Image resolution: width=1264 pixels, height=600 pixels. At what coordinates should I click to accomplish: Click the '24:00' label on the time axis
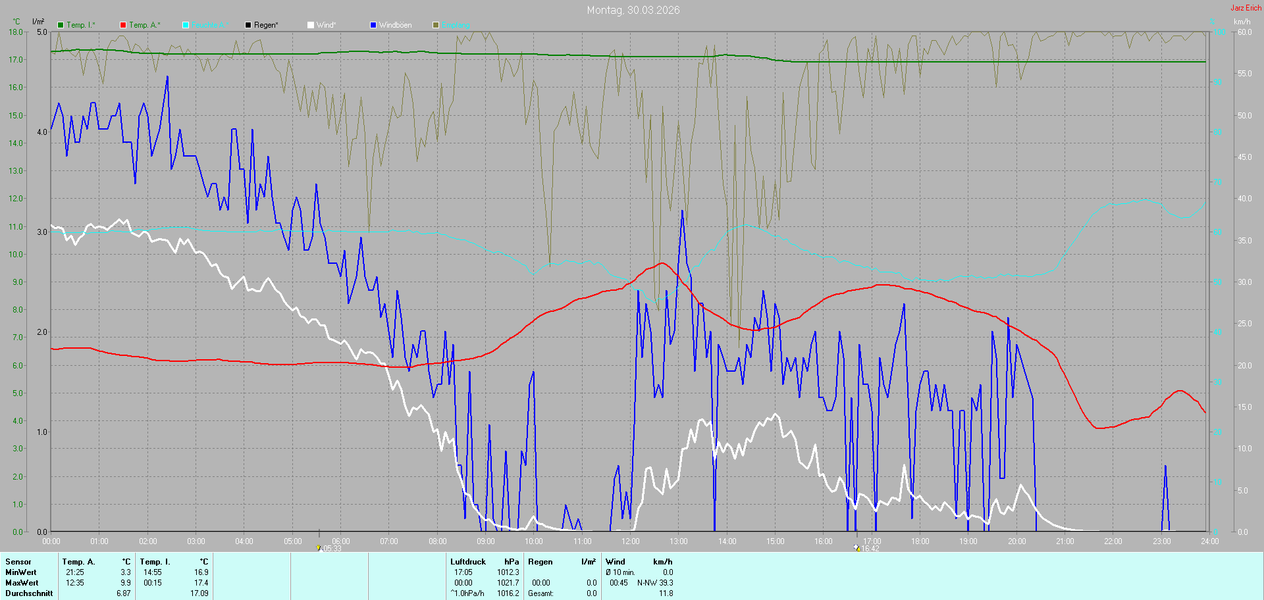click(x=1210, y=541)
